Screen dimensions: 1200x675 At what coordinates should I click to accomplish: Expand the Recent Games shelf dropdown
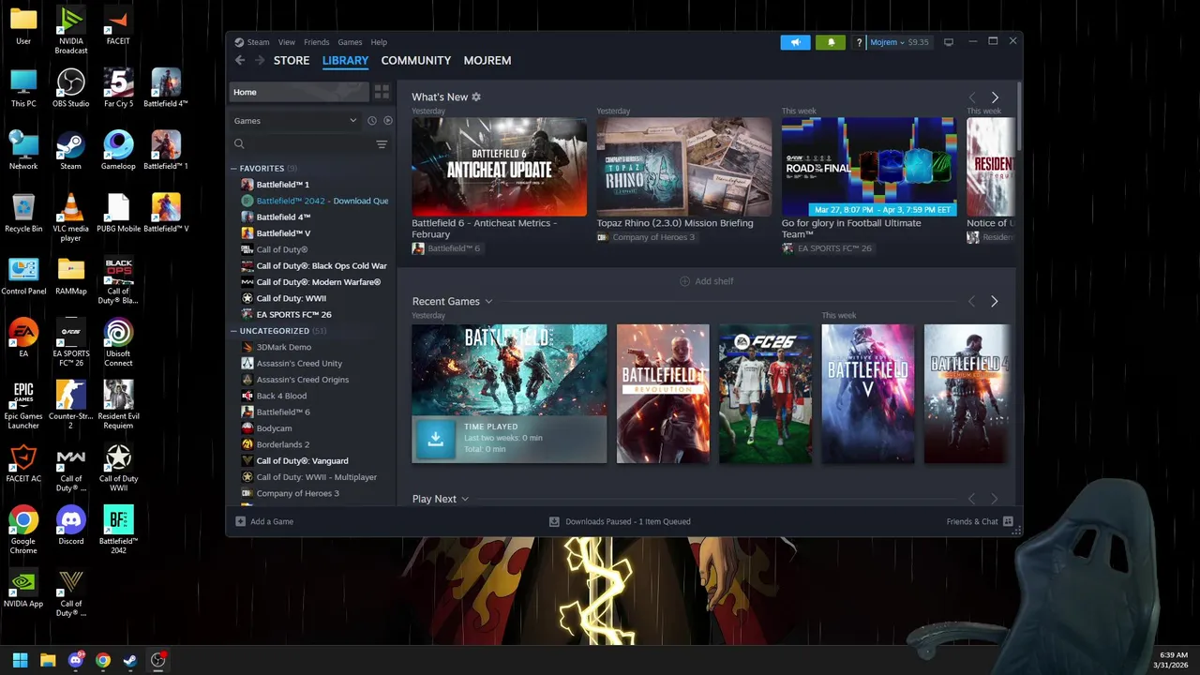click(488, 302)
